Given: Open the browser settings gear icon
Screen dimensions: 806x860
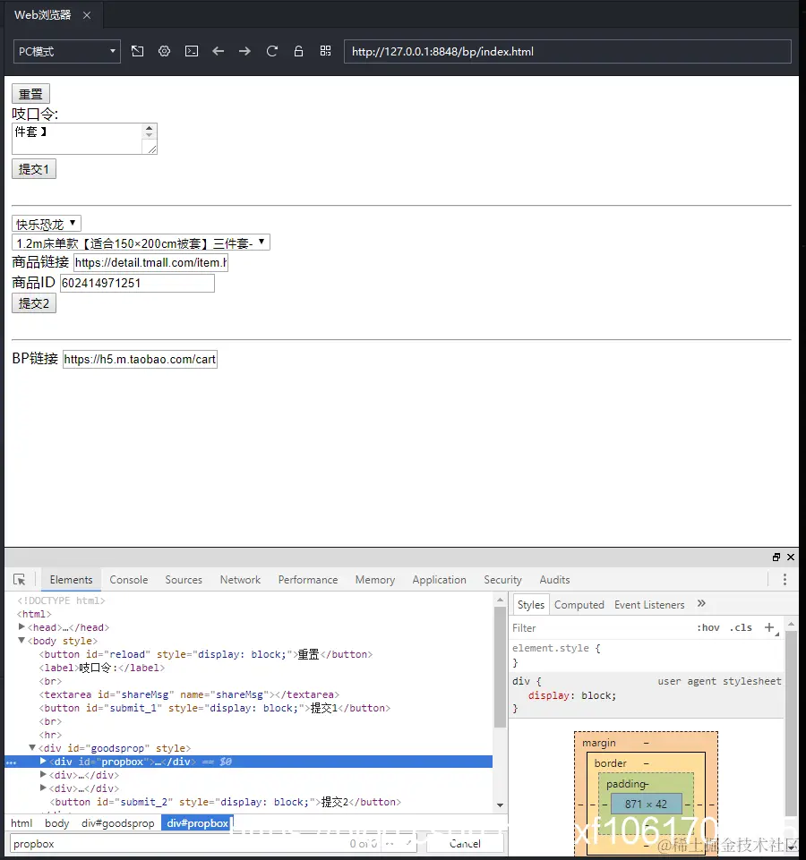Looking at the screenshot, I should [x=164, y=51].
